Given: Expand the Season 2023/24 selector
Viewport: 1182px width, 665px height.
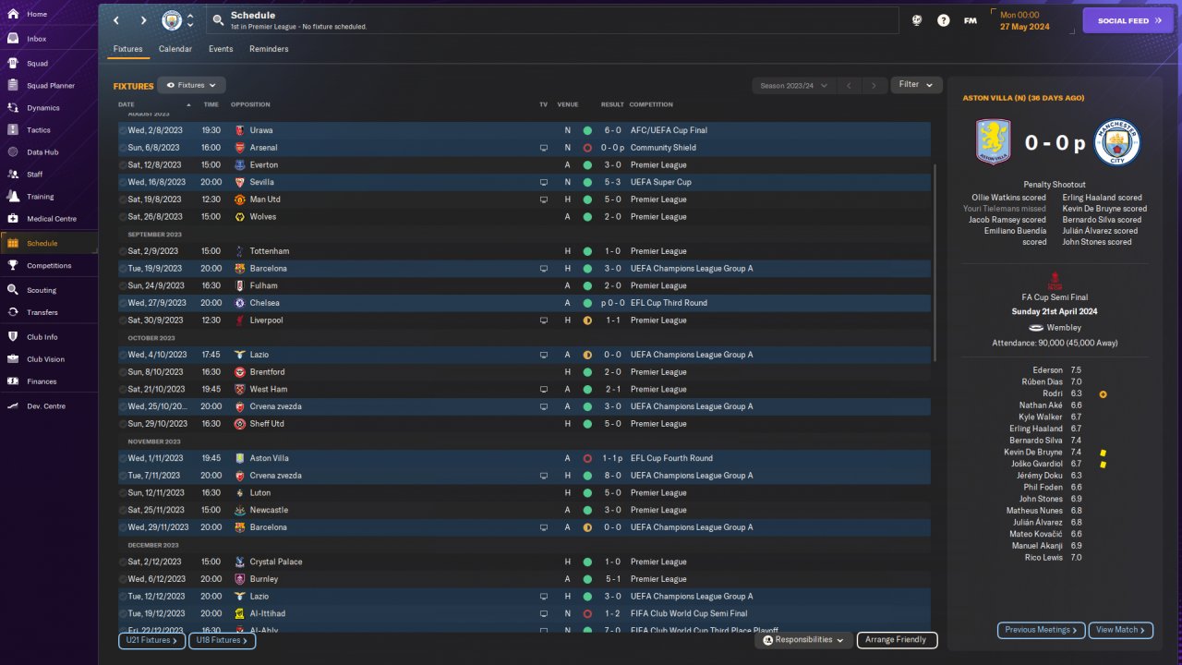Looking at the screenshot, I should coord(793,86).
